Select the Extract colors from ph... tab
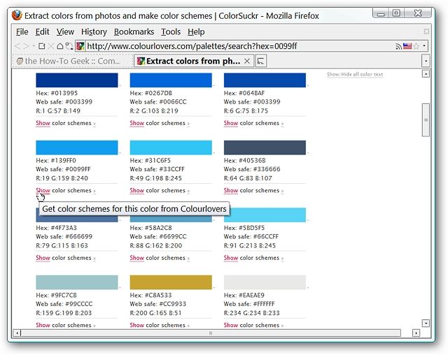The width and height of the screenshot is (448, 355). [193, 61]
